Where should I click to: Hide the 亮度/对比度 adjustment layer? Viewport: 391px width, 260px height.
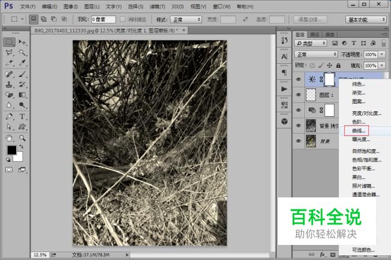(x=298, y=79)
